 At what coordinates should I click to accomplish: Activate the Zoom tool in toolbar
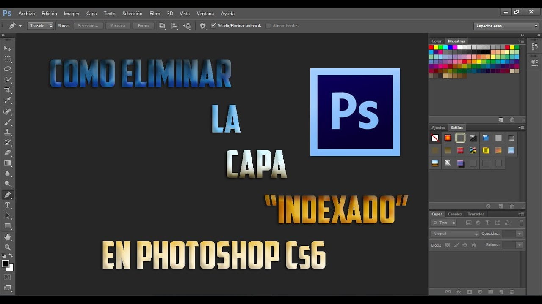8,247
